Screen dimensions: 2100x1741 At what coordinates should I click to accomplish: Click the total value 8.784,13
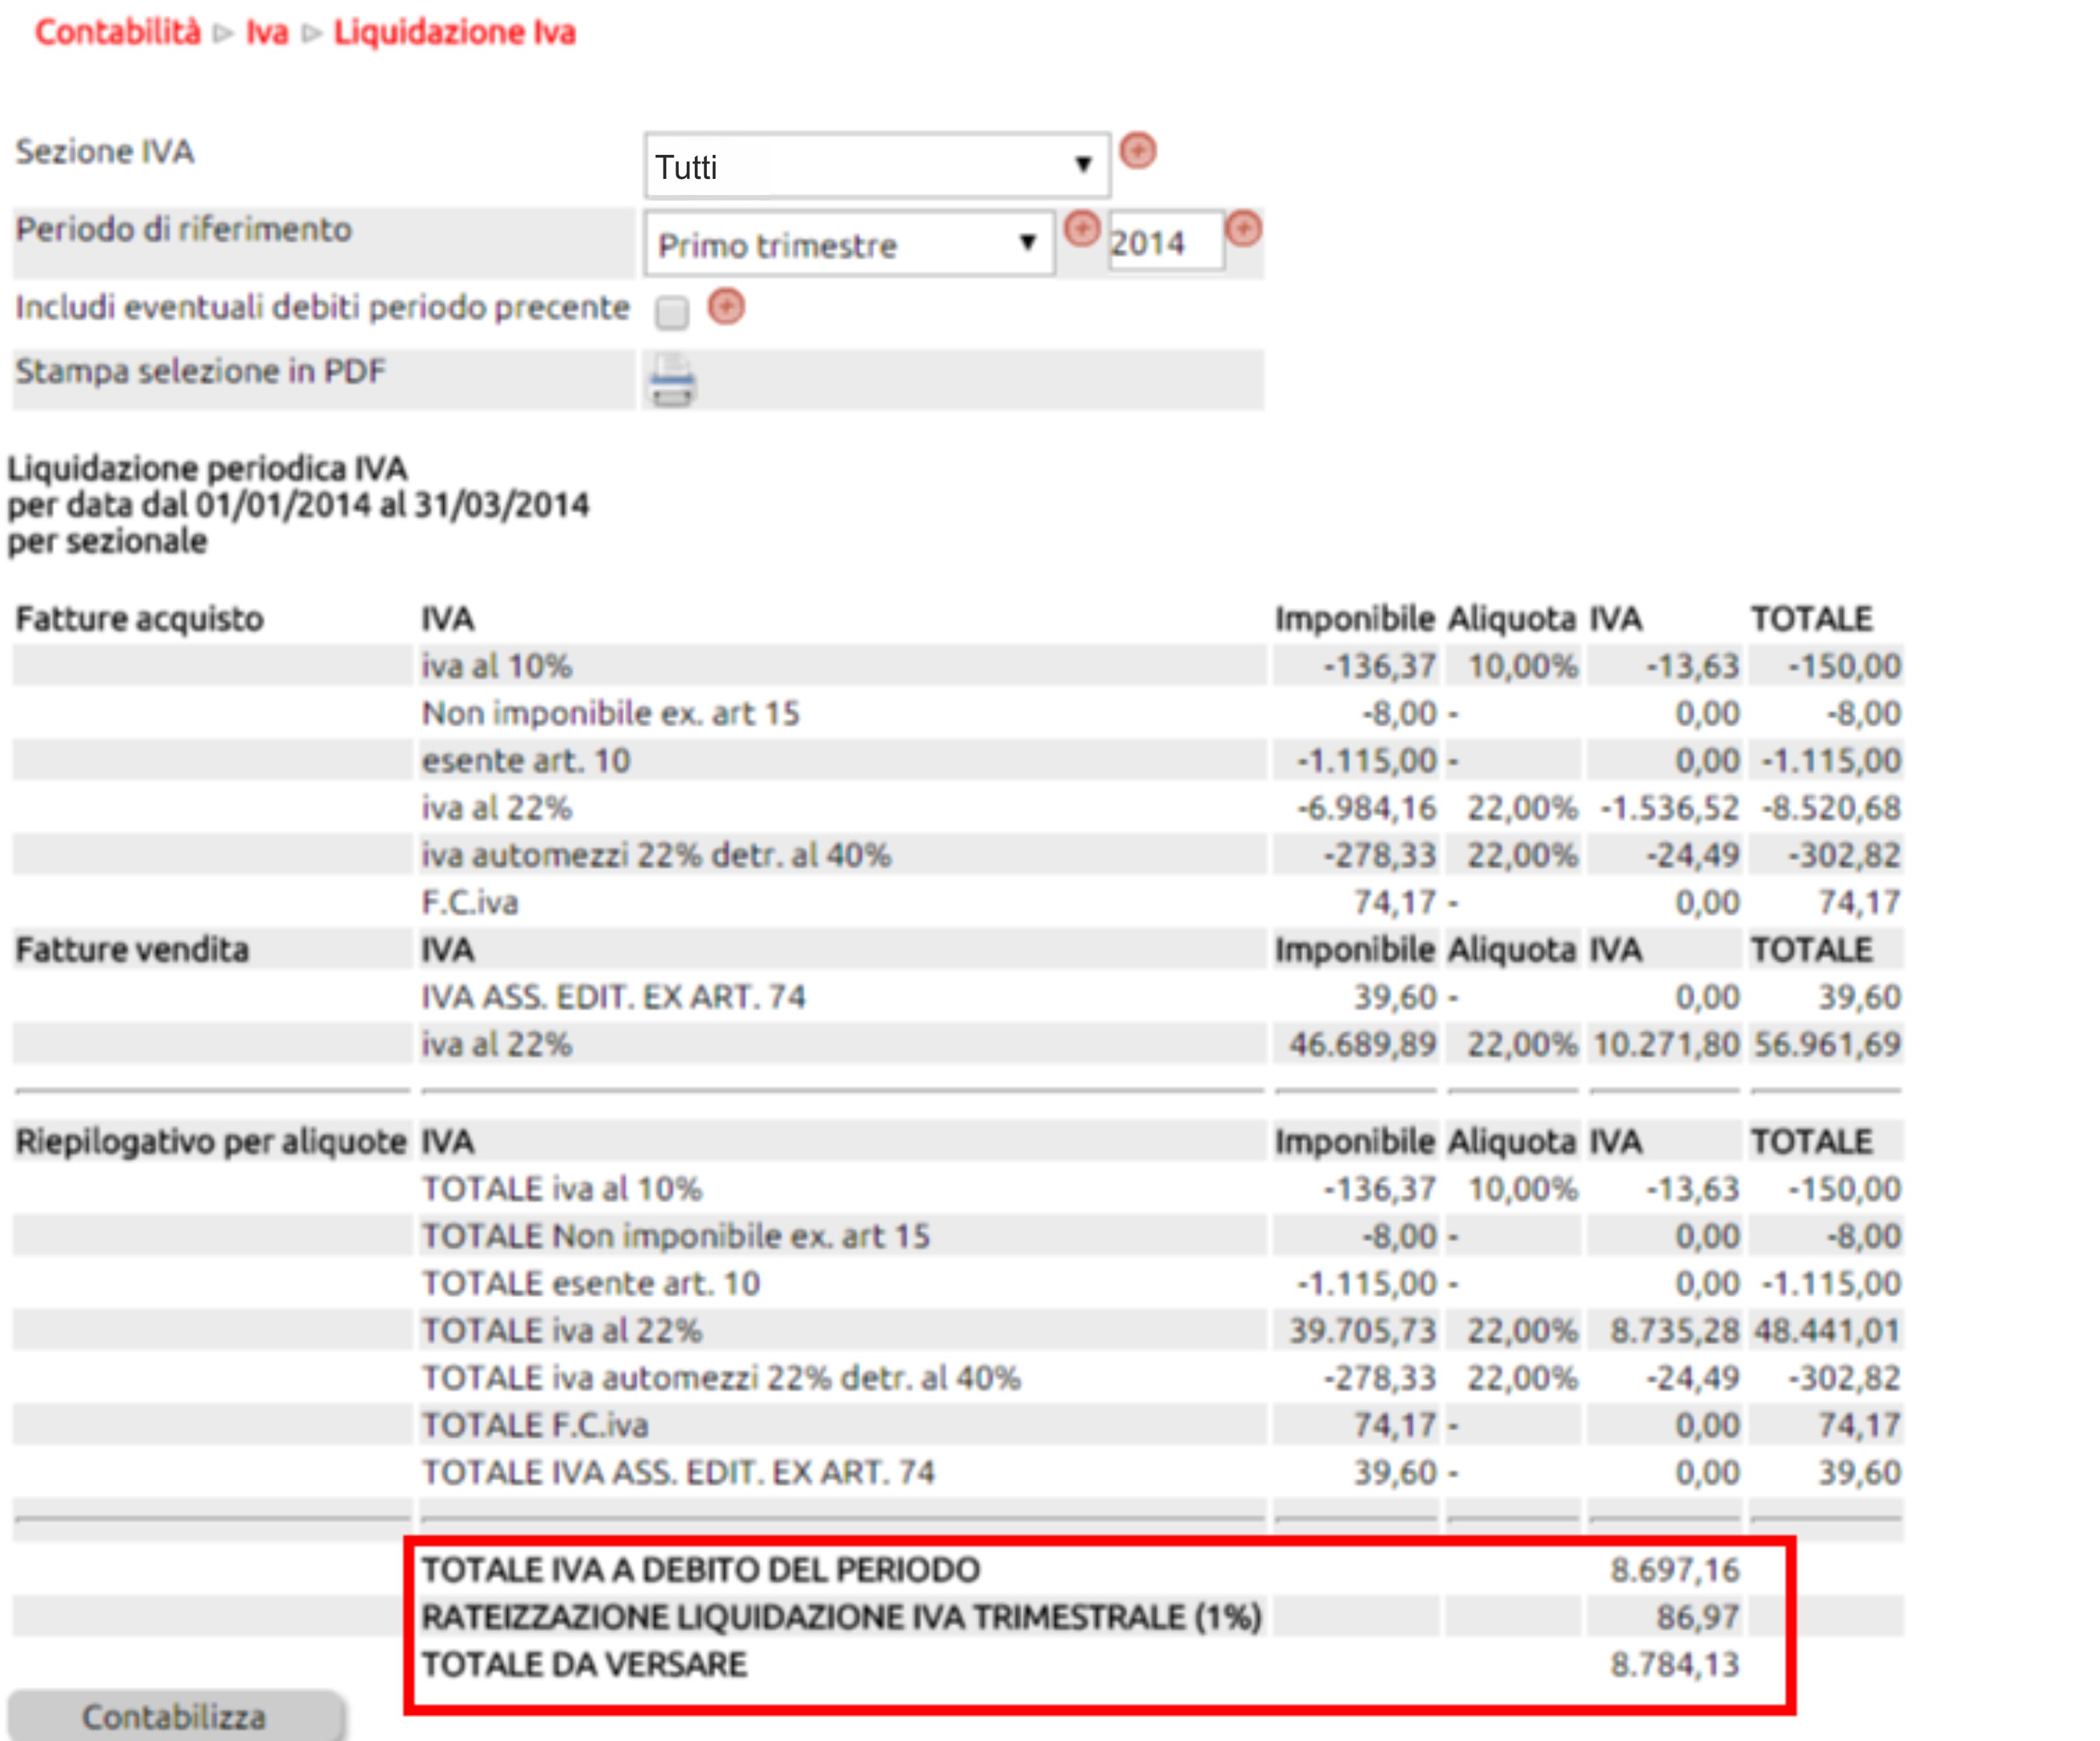click(x=1675, y=1664)
